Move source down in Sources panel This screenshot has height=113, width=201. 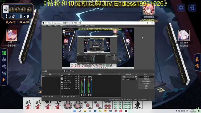74,97
